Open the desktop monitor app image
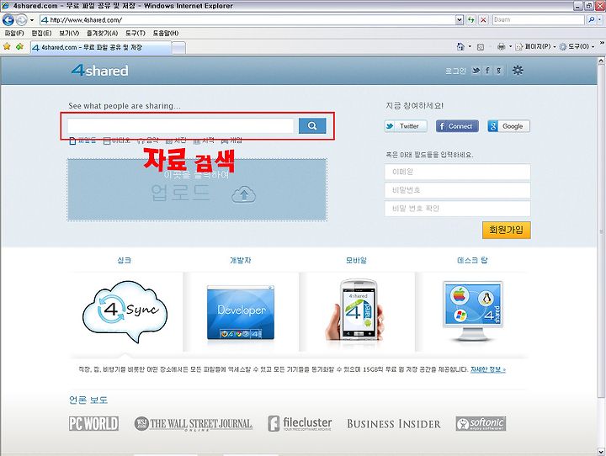This screenshot has width=606, height=456. point(473,311)
